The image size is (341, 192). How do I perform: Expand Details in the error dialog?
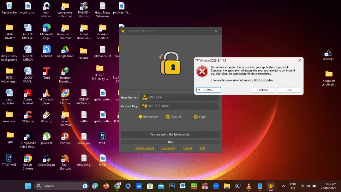[x=209, y=90]
